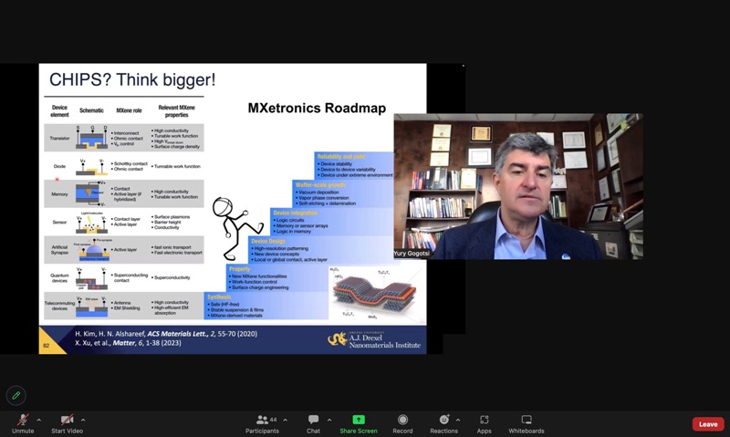Click the "Reliability and yield" step heading
Image resolution: width=730 pixels, height=437 pixels.
[x=341, y=157]
